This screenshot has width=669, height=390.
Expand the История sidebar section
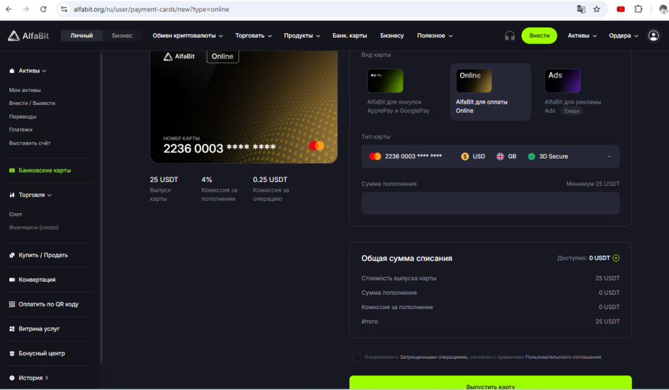(x=30, y=378)
